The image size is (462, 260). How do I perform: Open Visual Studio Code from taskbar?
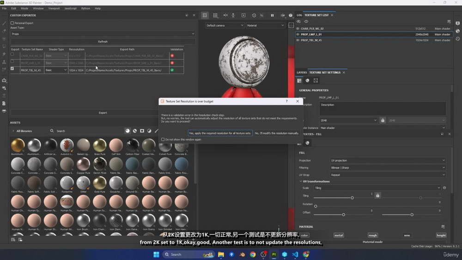pos(295,254)
